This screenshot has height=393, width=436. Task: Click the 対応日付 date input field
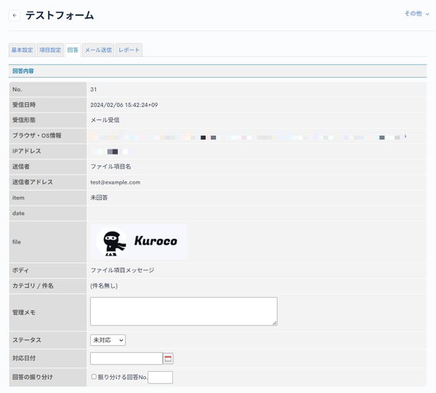pyautogui.click(x=126, y=359)
